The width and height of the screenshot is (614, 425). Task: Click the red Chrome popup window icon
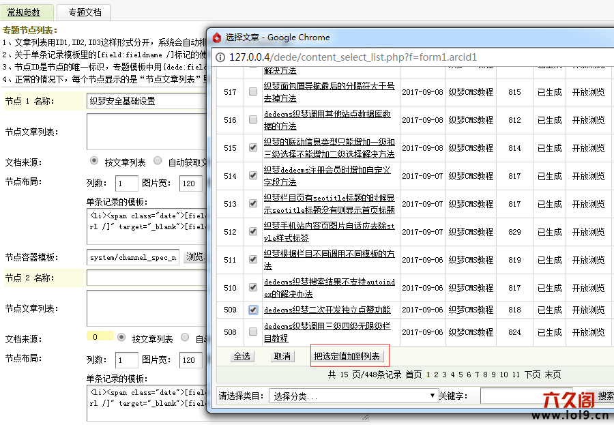click(x=216, y=38)
